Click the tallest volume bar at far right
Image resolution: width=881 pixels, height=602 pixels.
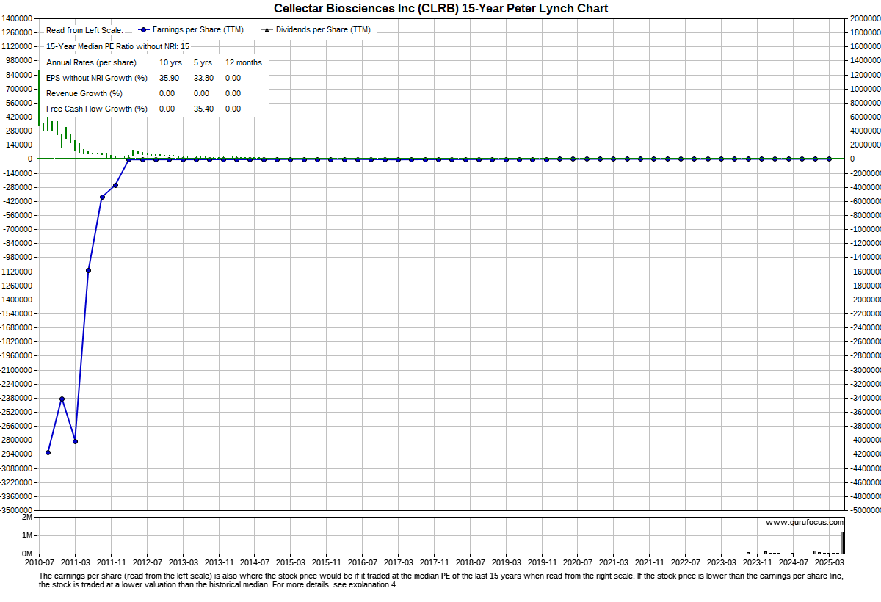842,543
